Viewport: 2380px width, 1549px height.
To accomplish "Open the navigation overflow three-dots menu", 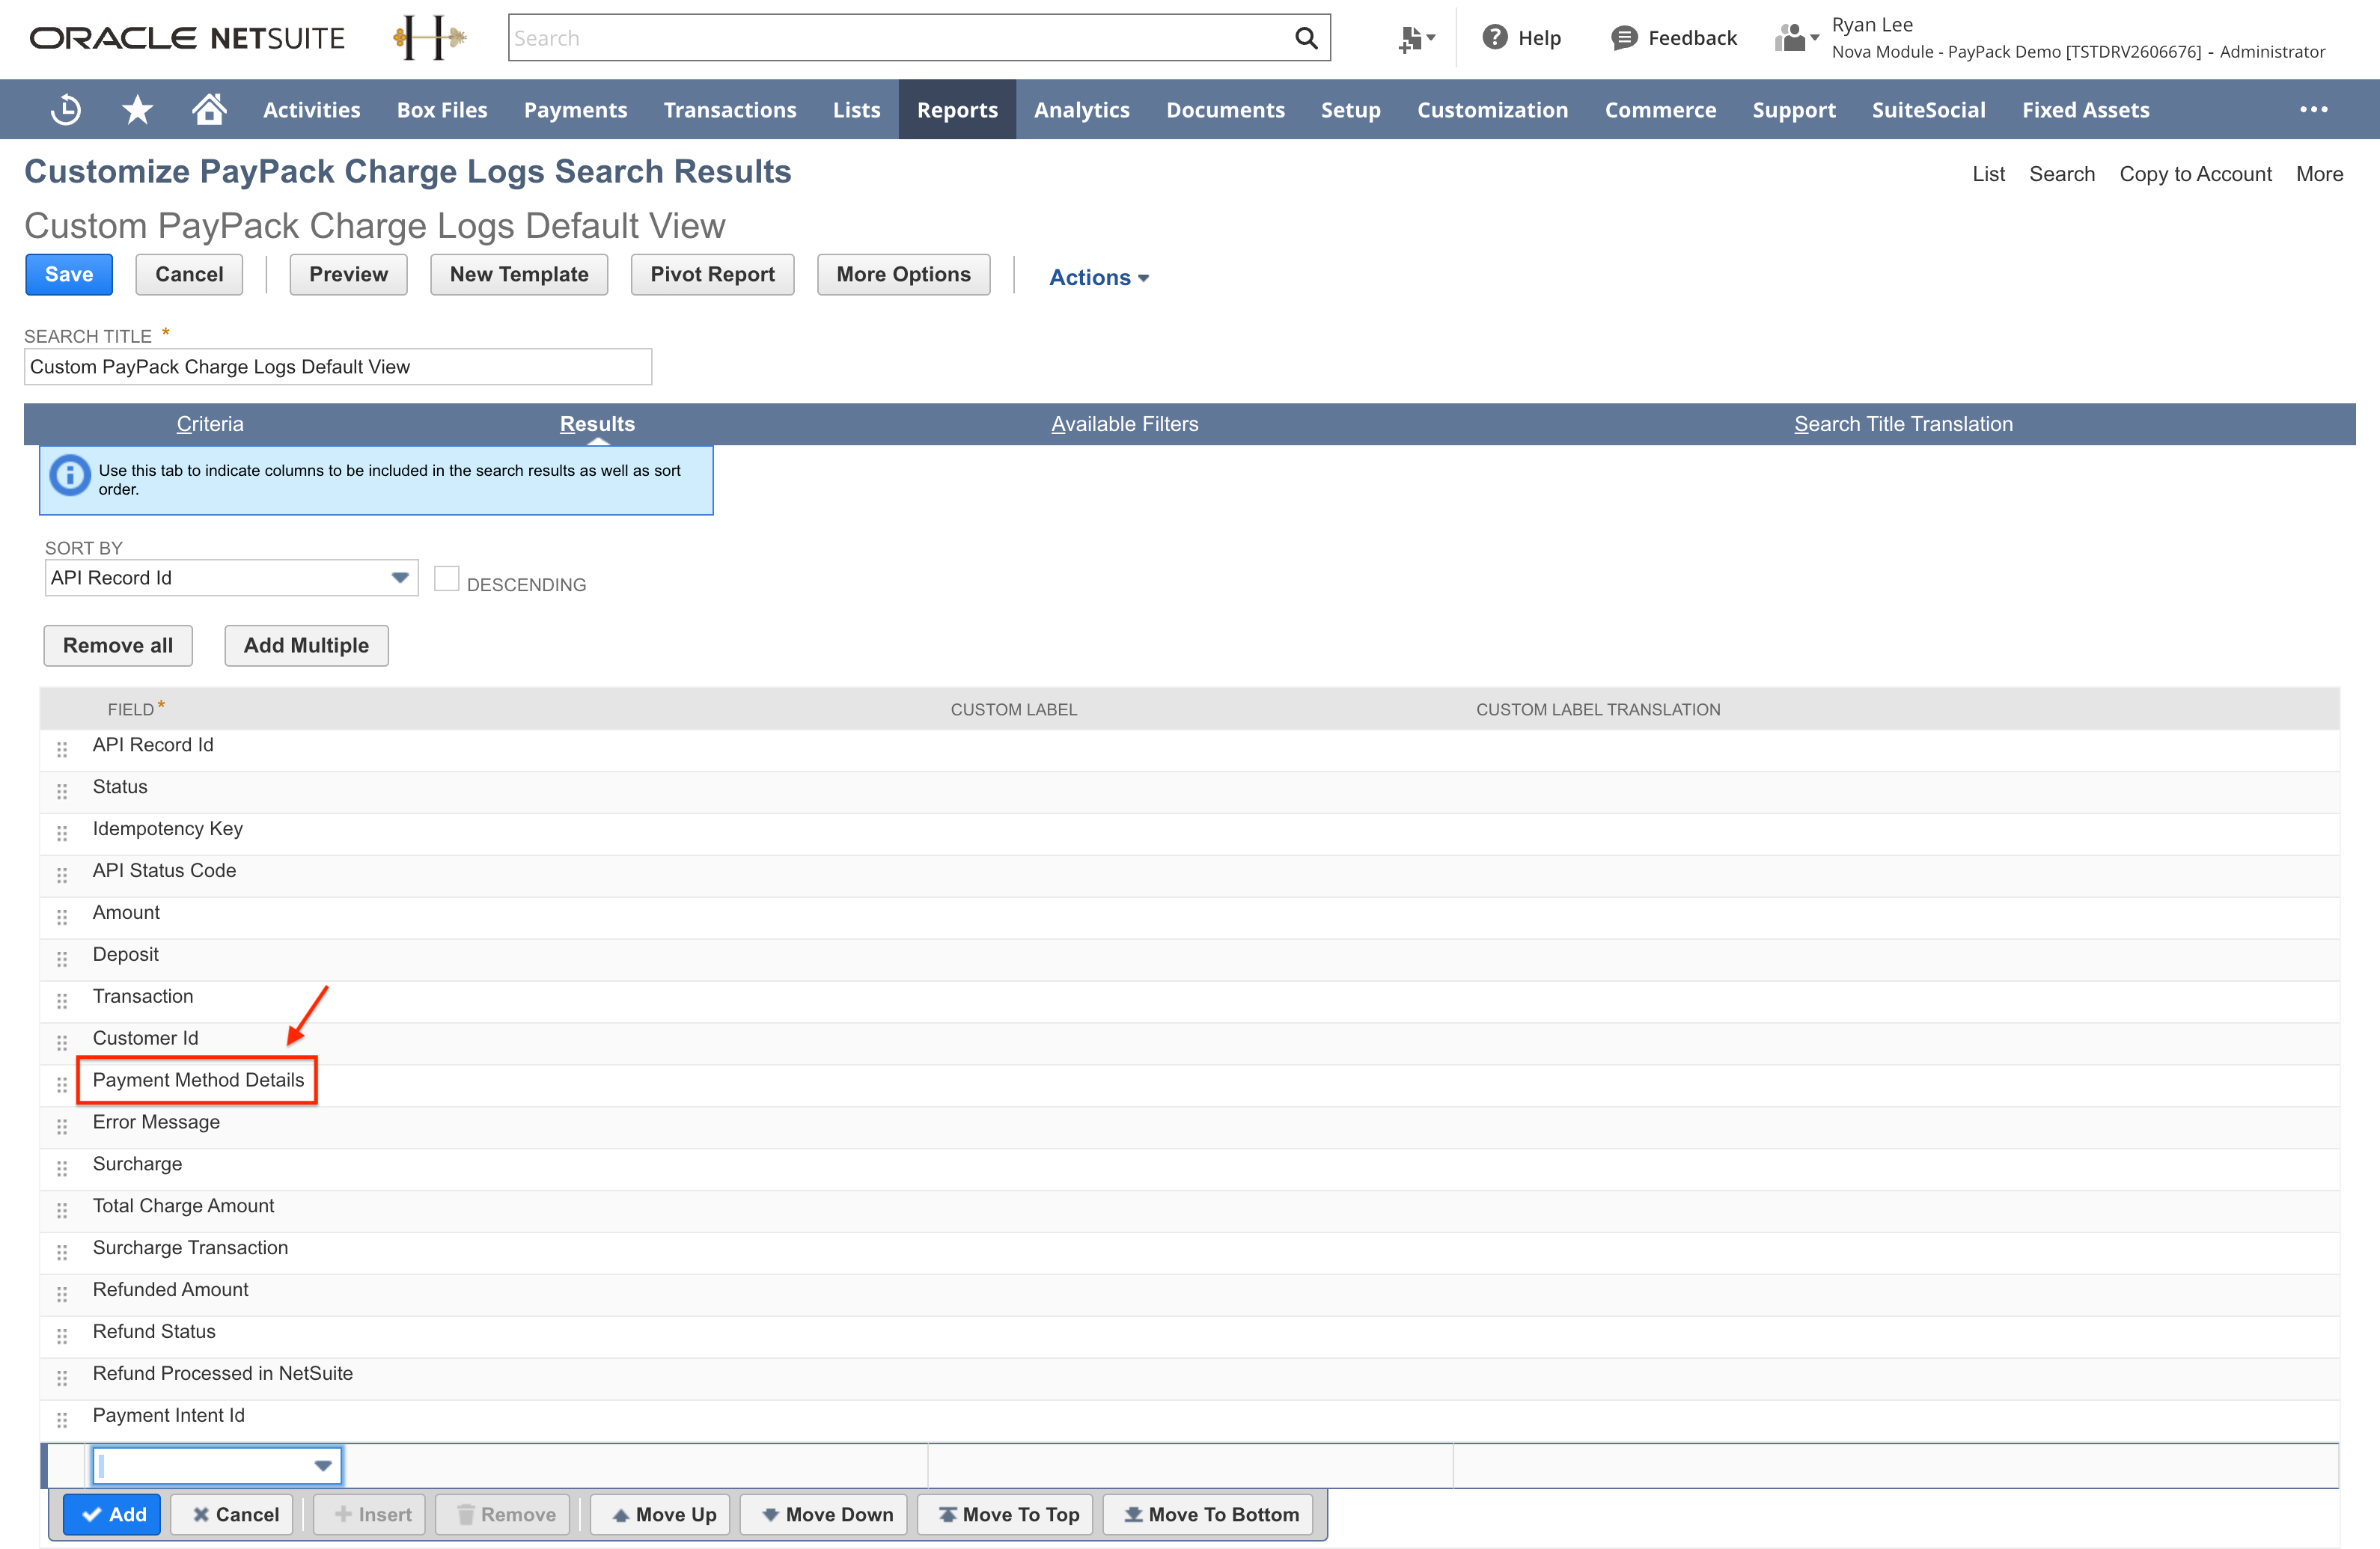I will point(2313,110).
